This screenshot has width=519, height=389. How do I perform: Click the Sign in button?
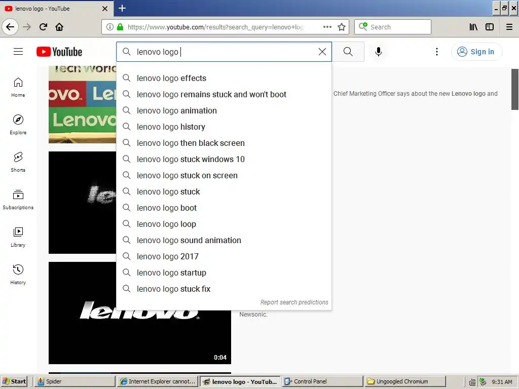click(x=476, y=52)
